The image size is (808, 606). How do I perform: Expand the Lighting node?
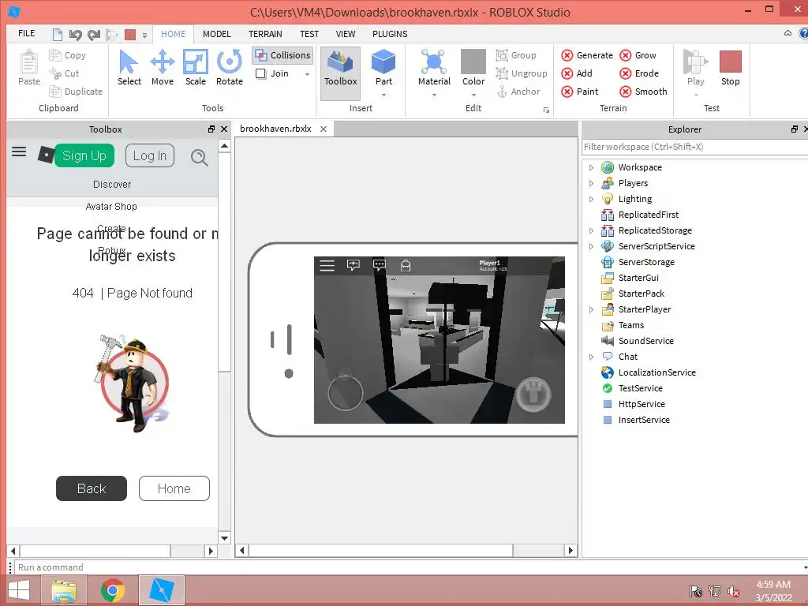591,199
